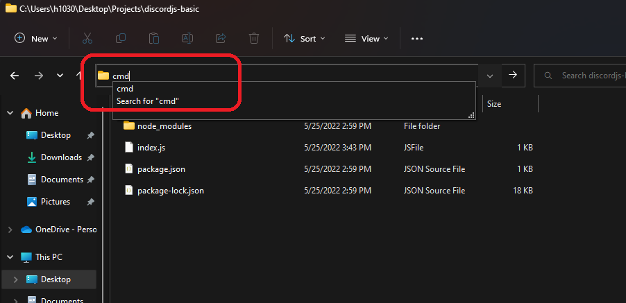Click the Rename icon in toolbar
Image resolution: width=626 pixels, height=303 pixels.
(x=187, y=39)
